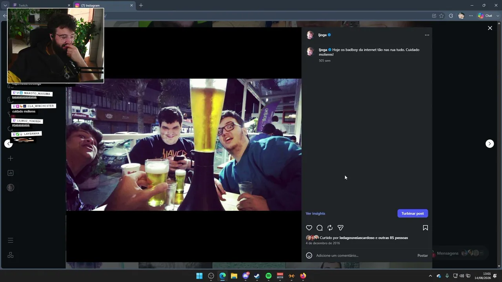Click the Turbinar post button
This screenshot has height=282, width=502.
pyautogui.click(x=413, y=213)
